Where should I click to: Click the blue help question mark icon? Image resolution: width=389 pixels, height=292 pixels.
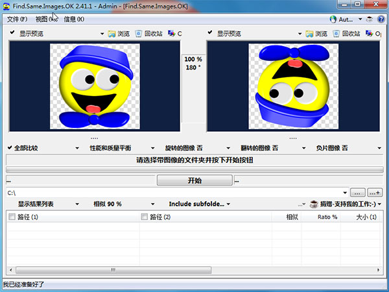coord(381,19)
